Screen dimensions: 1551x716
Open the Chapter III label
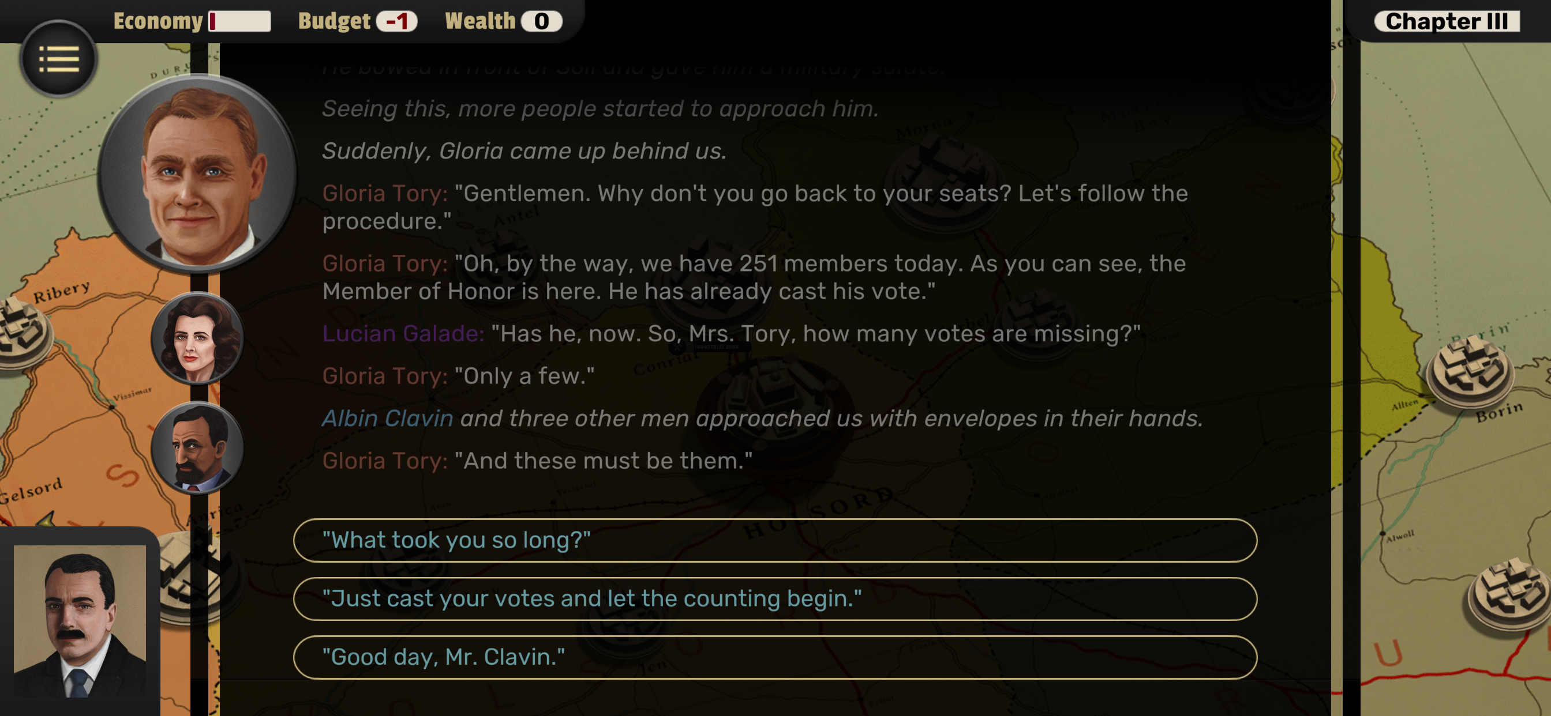[1446, 21]
